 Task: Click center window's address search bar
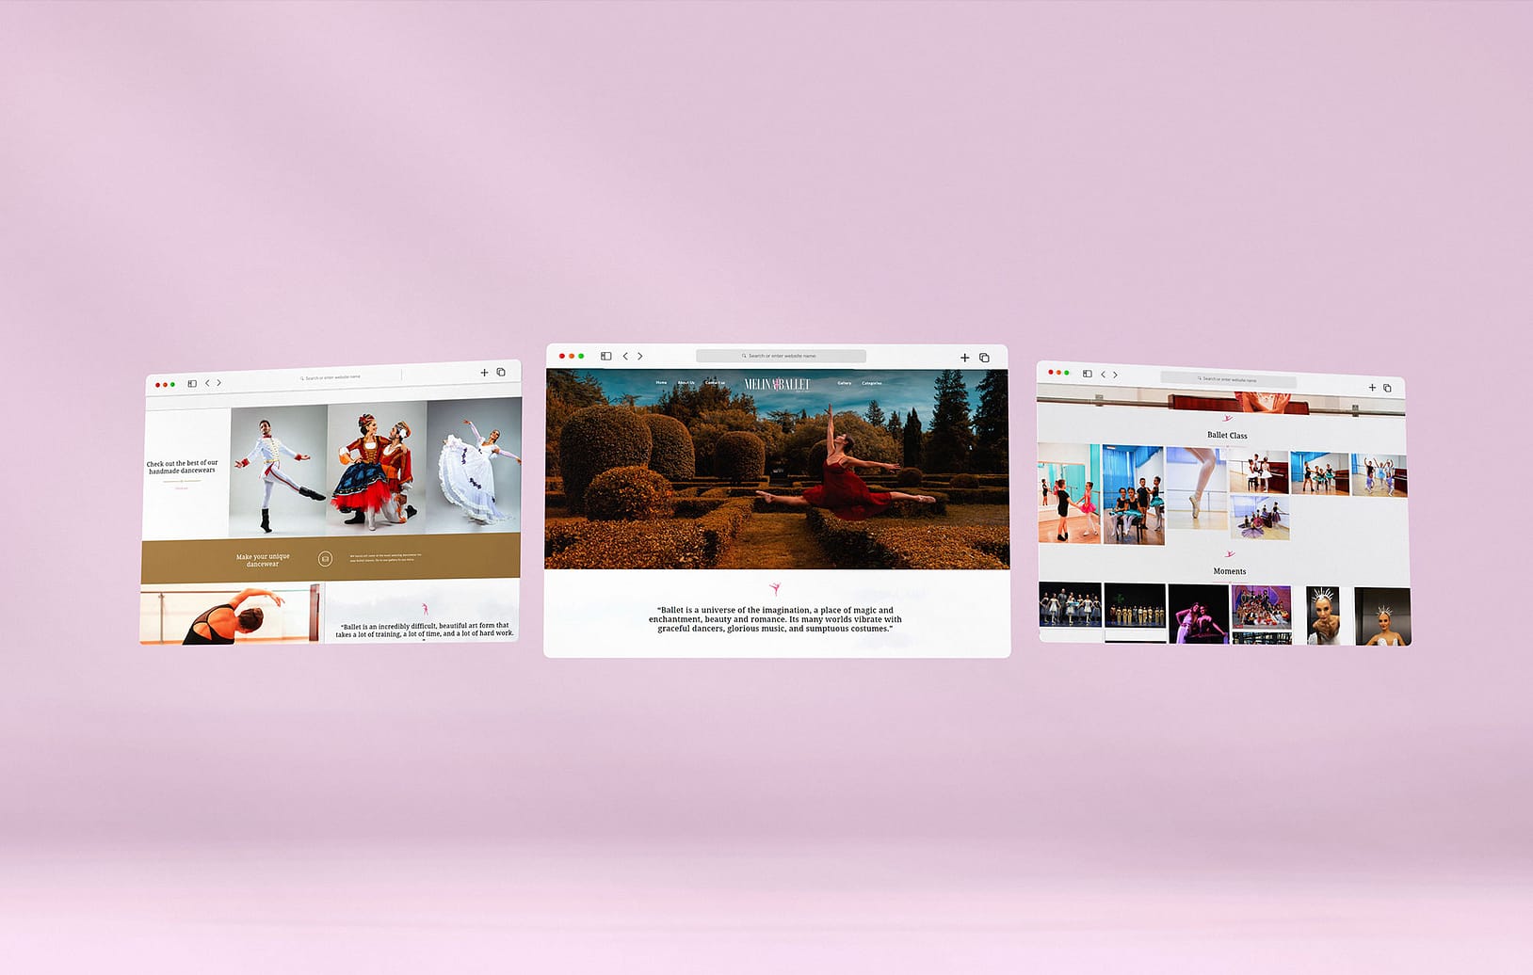[x=781, y=357]
